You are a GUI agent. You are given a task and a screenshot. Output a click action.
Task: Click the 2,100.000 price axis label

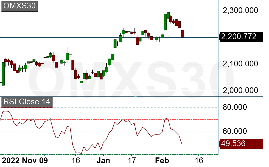click(x=240, y=64)
